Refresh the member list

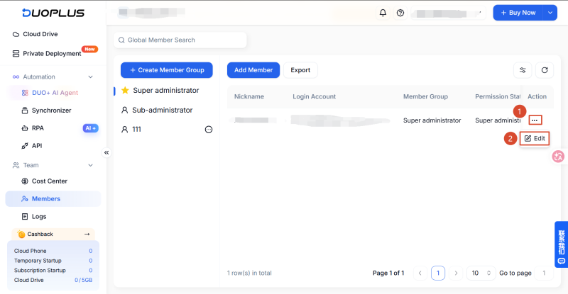[x=545, y=70]
